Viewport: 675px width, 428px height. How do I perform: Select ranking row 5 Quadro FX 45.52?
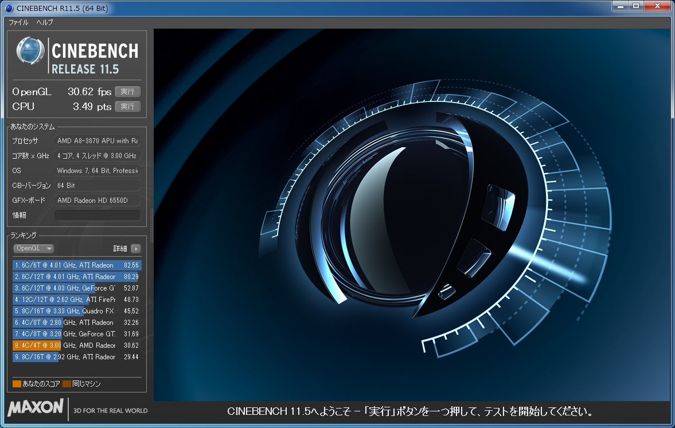(77, 311)
